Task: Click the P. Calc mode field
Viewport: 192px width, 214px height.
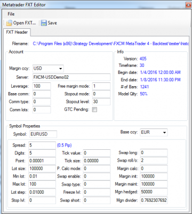Action: point(97,169)
